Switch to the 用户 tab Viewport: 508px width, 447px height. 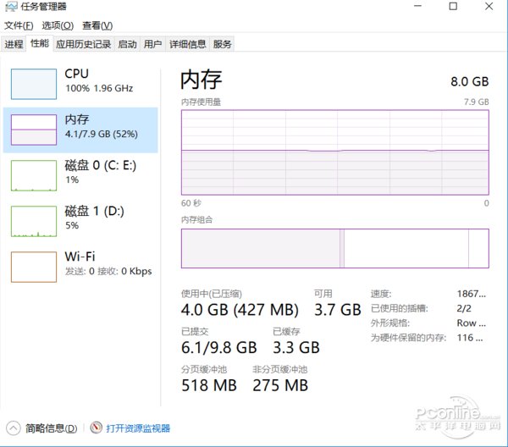tap(152, 44)
